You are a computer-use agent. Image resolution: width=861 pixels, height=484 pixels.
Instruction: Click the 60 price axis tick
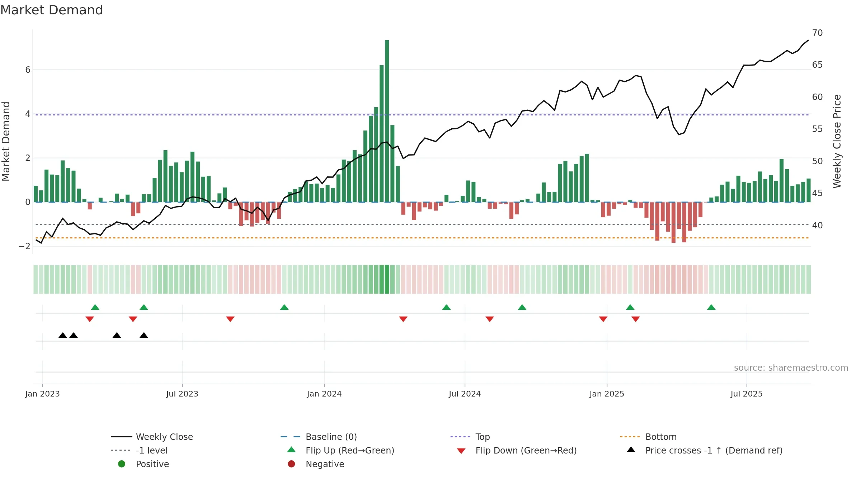click(818, 97)
